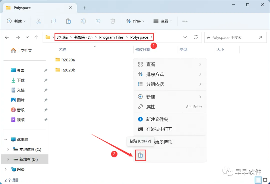Click the pin icon next to 图片

pos(46,100)
